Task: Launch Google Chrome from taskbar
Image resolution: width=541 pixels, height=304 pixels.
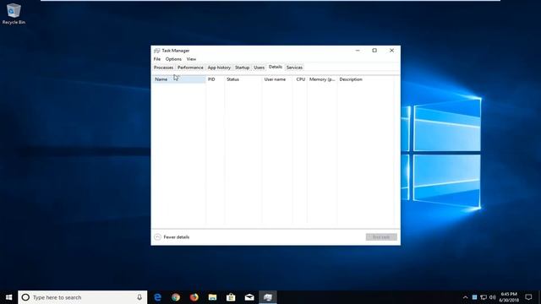Action: [176, 297]
